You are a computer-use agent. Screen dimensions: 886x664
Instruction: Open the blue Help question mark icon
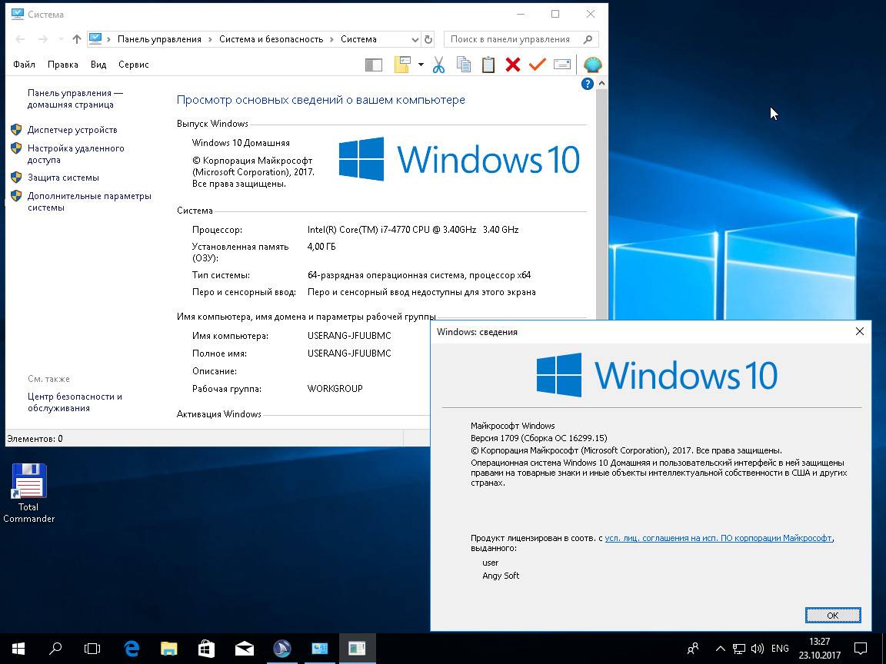[587, 84]
